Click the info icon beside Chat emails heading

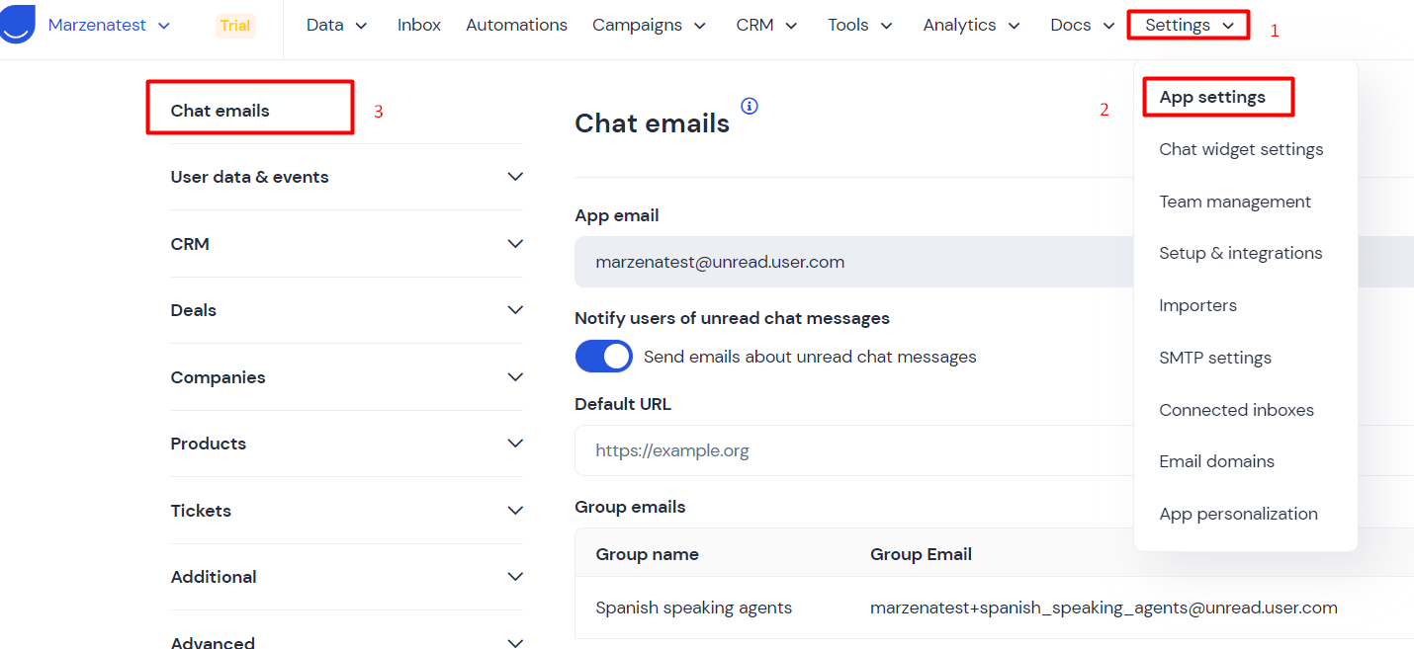pos(750,106)
